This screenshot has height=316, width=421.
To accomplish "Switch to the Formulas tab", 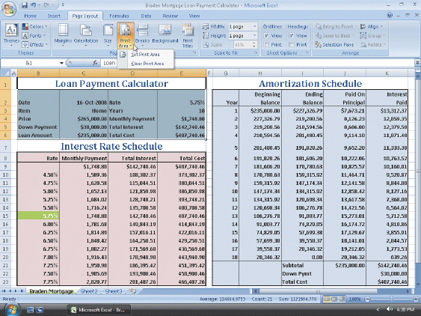I will point(119,16).
